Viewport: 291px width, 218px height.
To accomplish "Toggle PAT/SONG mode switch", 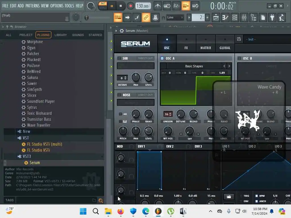I will 103,6.
